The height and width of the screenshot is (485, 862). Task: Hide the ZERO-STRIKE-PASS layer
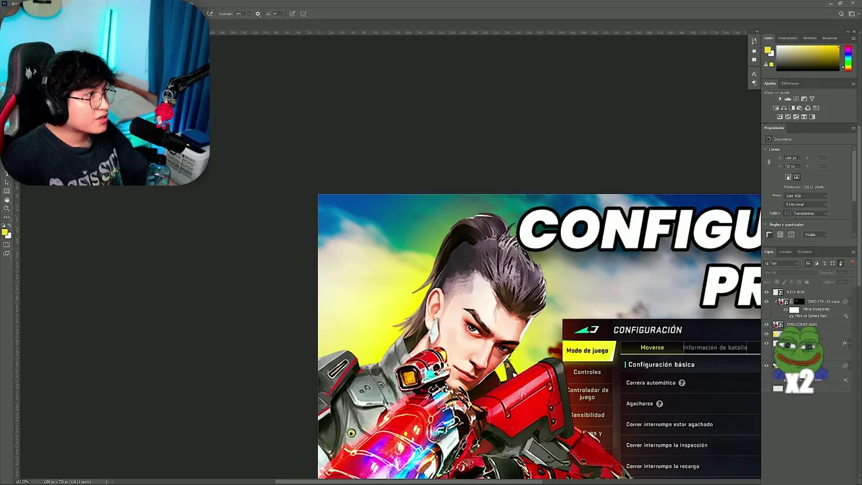(766, 325)
